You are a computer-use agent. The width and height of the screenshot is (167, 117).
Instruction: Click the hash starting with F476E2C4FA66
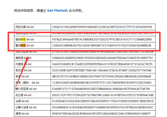tap(102, 39)
